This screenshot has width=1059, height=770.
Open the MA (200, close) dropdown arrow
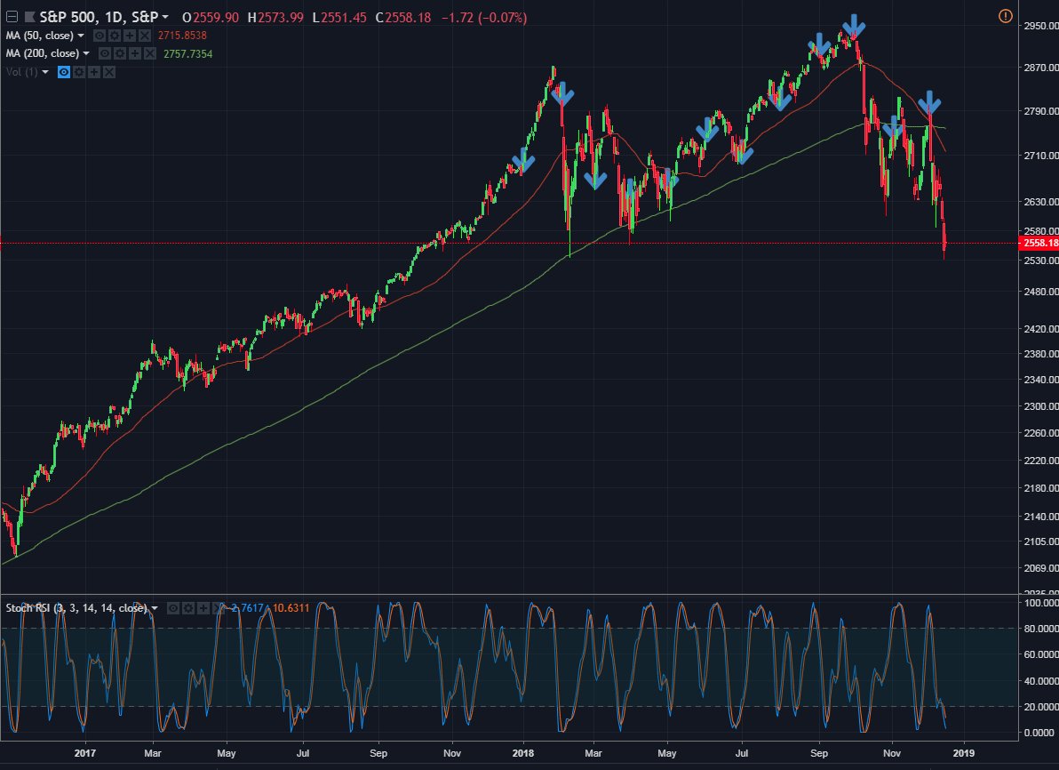pyautogui.click(x=86, y=53)
